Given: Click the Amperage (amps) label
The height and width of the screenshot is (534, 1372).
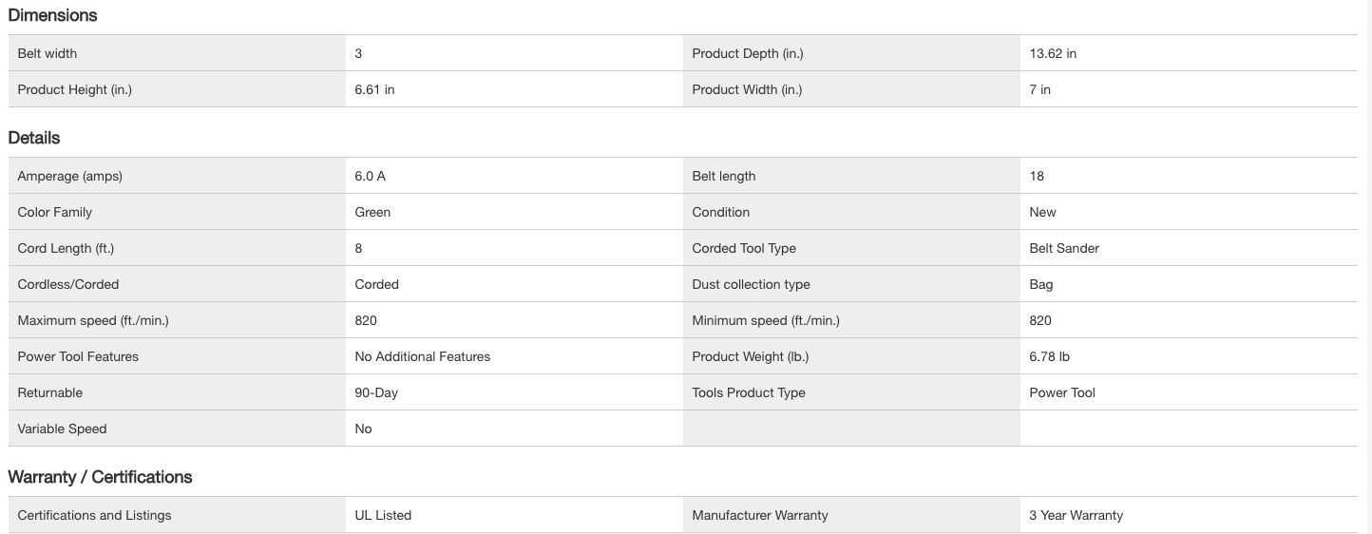Looking at the screenshot, I should 69,176.
